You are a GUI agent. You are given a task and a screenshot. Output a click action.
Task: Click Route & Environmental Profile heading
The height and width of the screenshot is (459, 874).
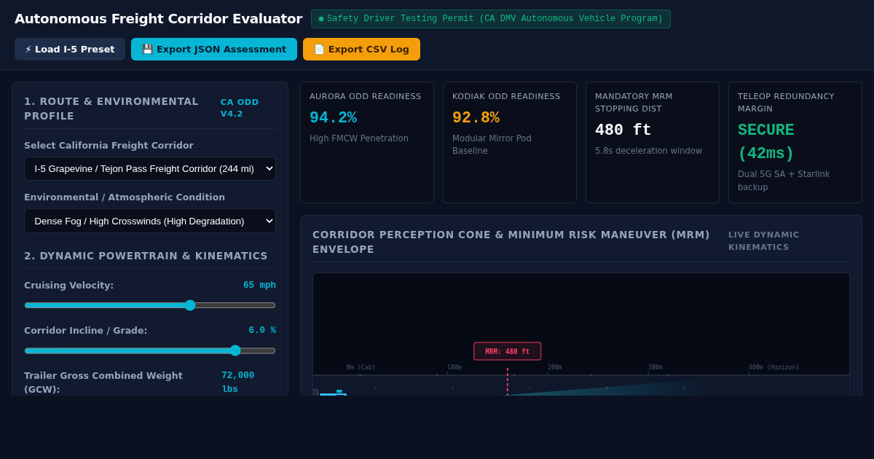[x=111, y=109]
